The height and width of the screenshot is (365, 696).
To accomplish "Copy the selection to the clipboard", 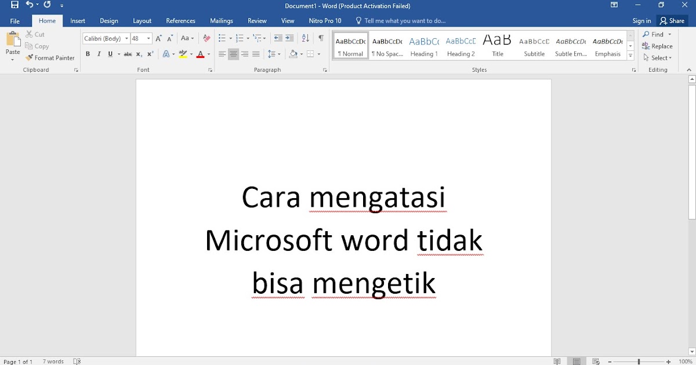I will point(37,46).
